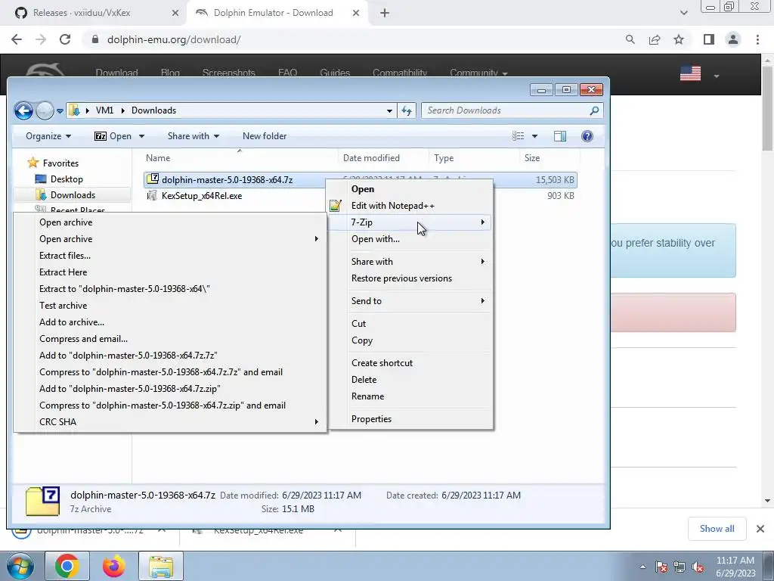This screenshot has height=581, width=774.
Task: Open Chrome side panel icon
Action: tap(709, 39)
